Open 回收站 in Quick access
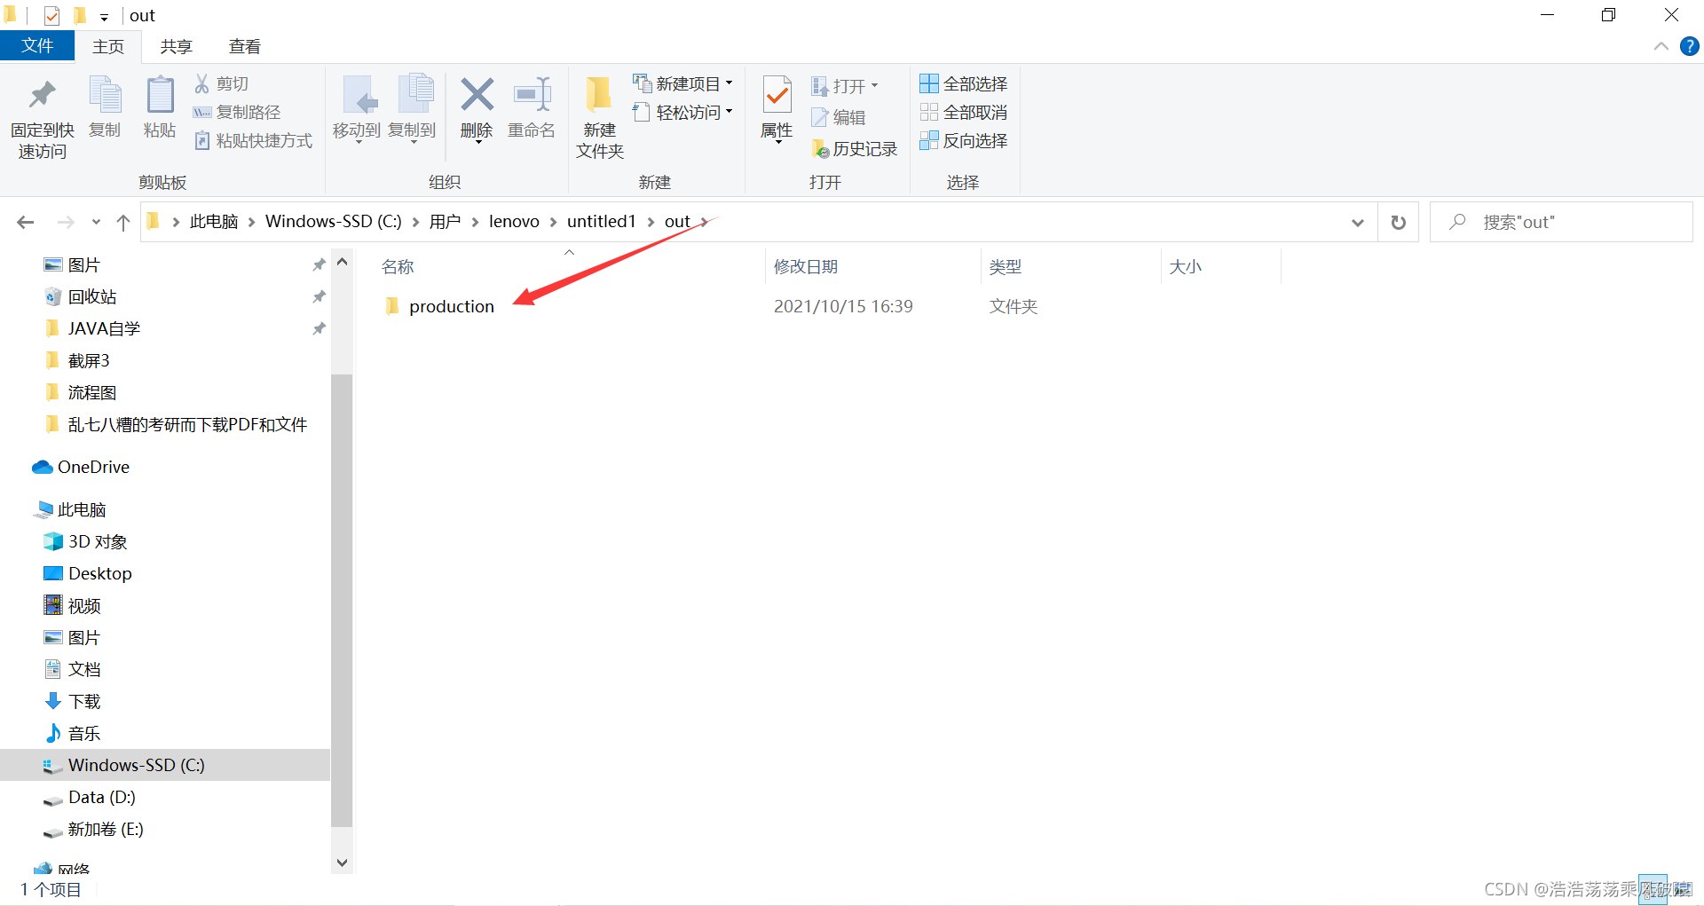This screenshot has width=1704, height=906. pyautogui.click(x=92, y=296)
